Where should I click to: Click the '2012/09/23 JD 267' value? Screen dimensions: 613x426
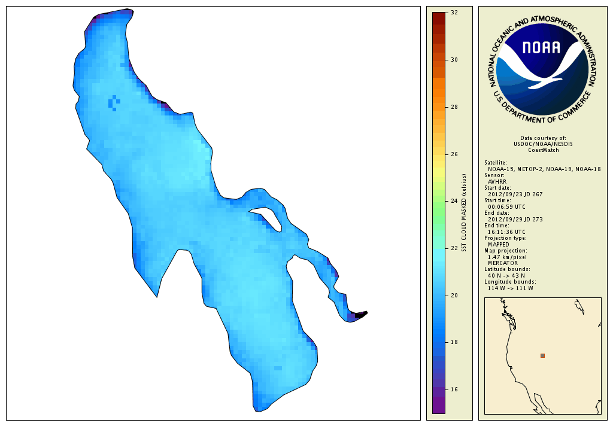[x=515, y=194]
